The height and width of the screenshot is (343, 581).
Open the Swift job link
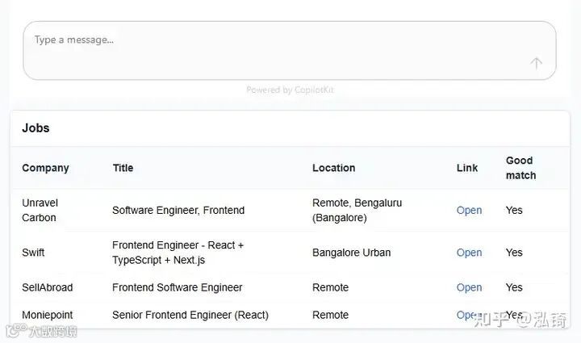coord(469,253)
